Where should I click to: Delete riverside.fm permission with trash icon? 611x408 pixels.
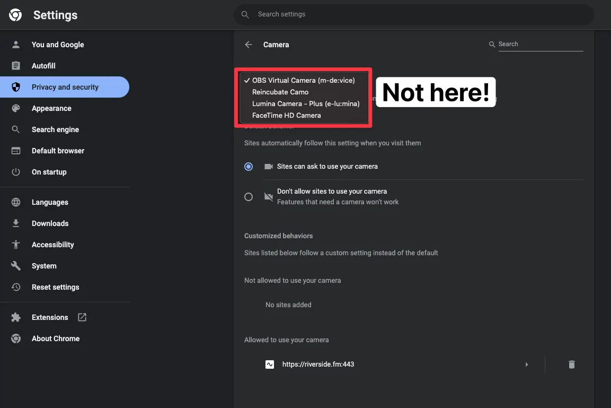572,364
